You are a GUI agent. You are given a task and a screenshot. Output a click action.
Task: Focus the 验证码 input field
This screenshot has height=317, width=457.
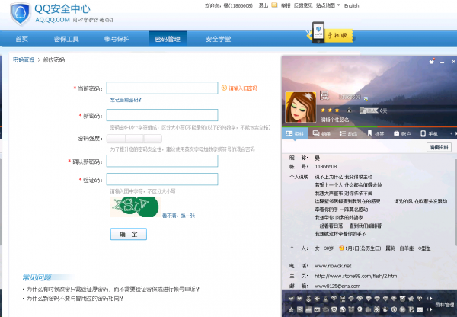click(162, 179)
